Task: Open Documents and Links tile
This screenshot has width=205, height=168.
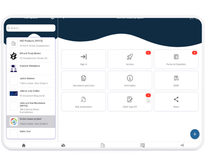Action: pyautogui.click(x=84, y=80)
